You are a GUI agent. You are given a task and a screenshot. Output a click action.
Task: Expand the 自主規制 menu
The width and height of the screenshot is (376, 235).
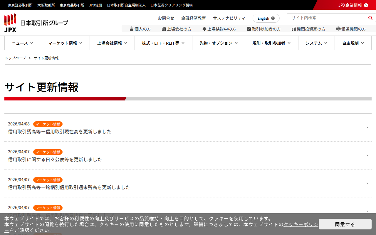tap(353, 43)
